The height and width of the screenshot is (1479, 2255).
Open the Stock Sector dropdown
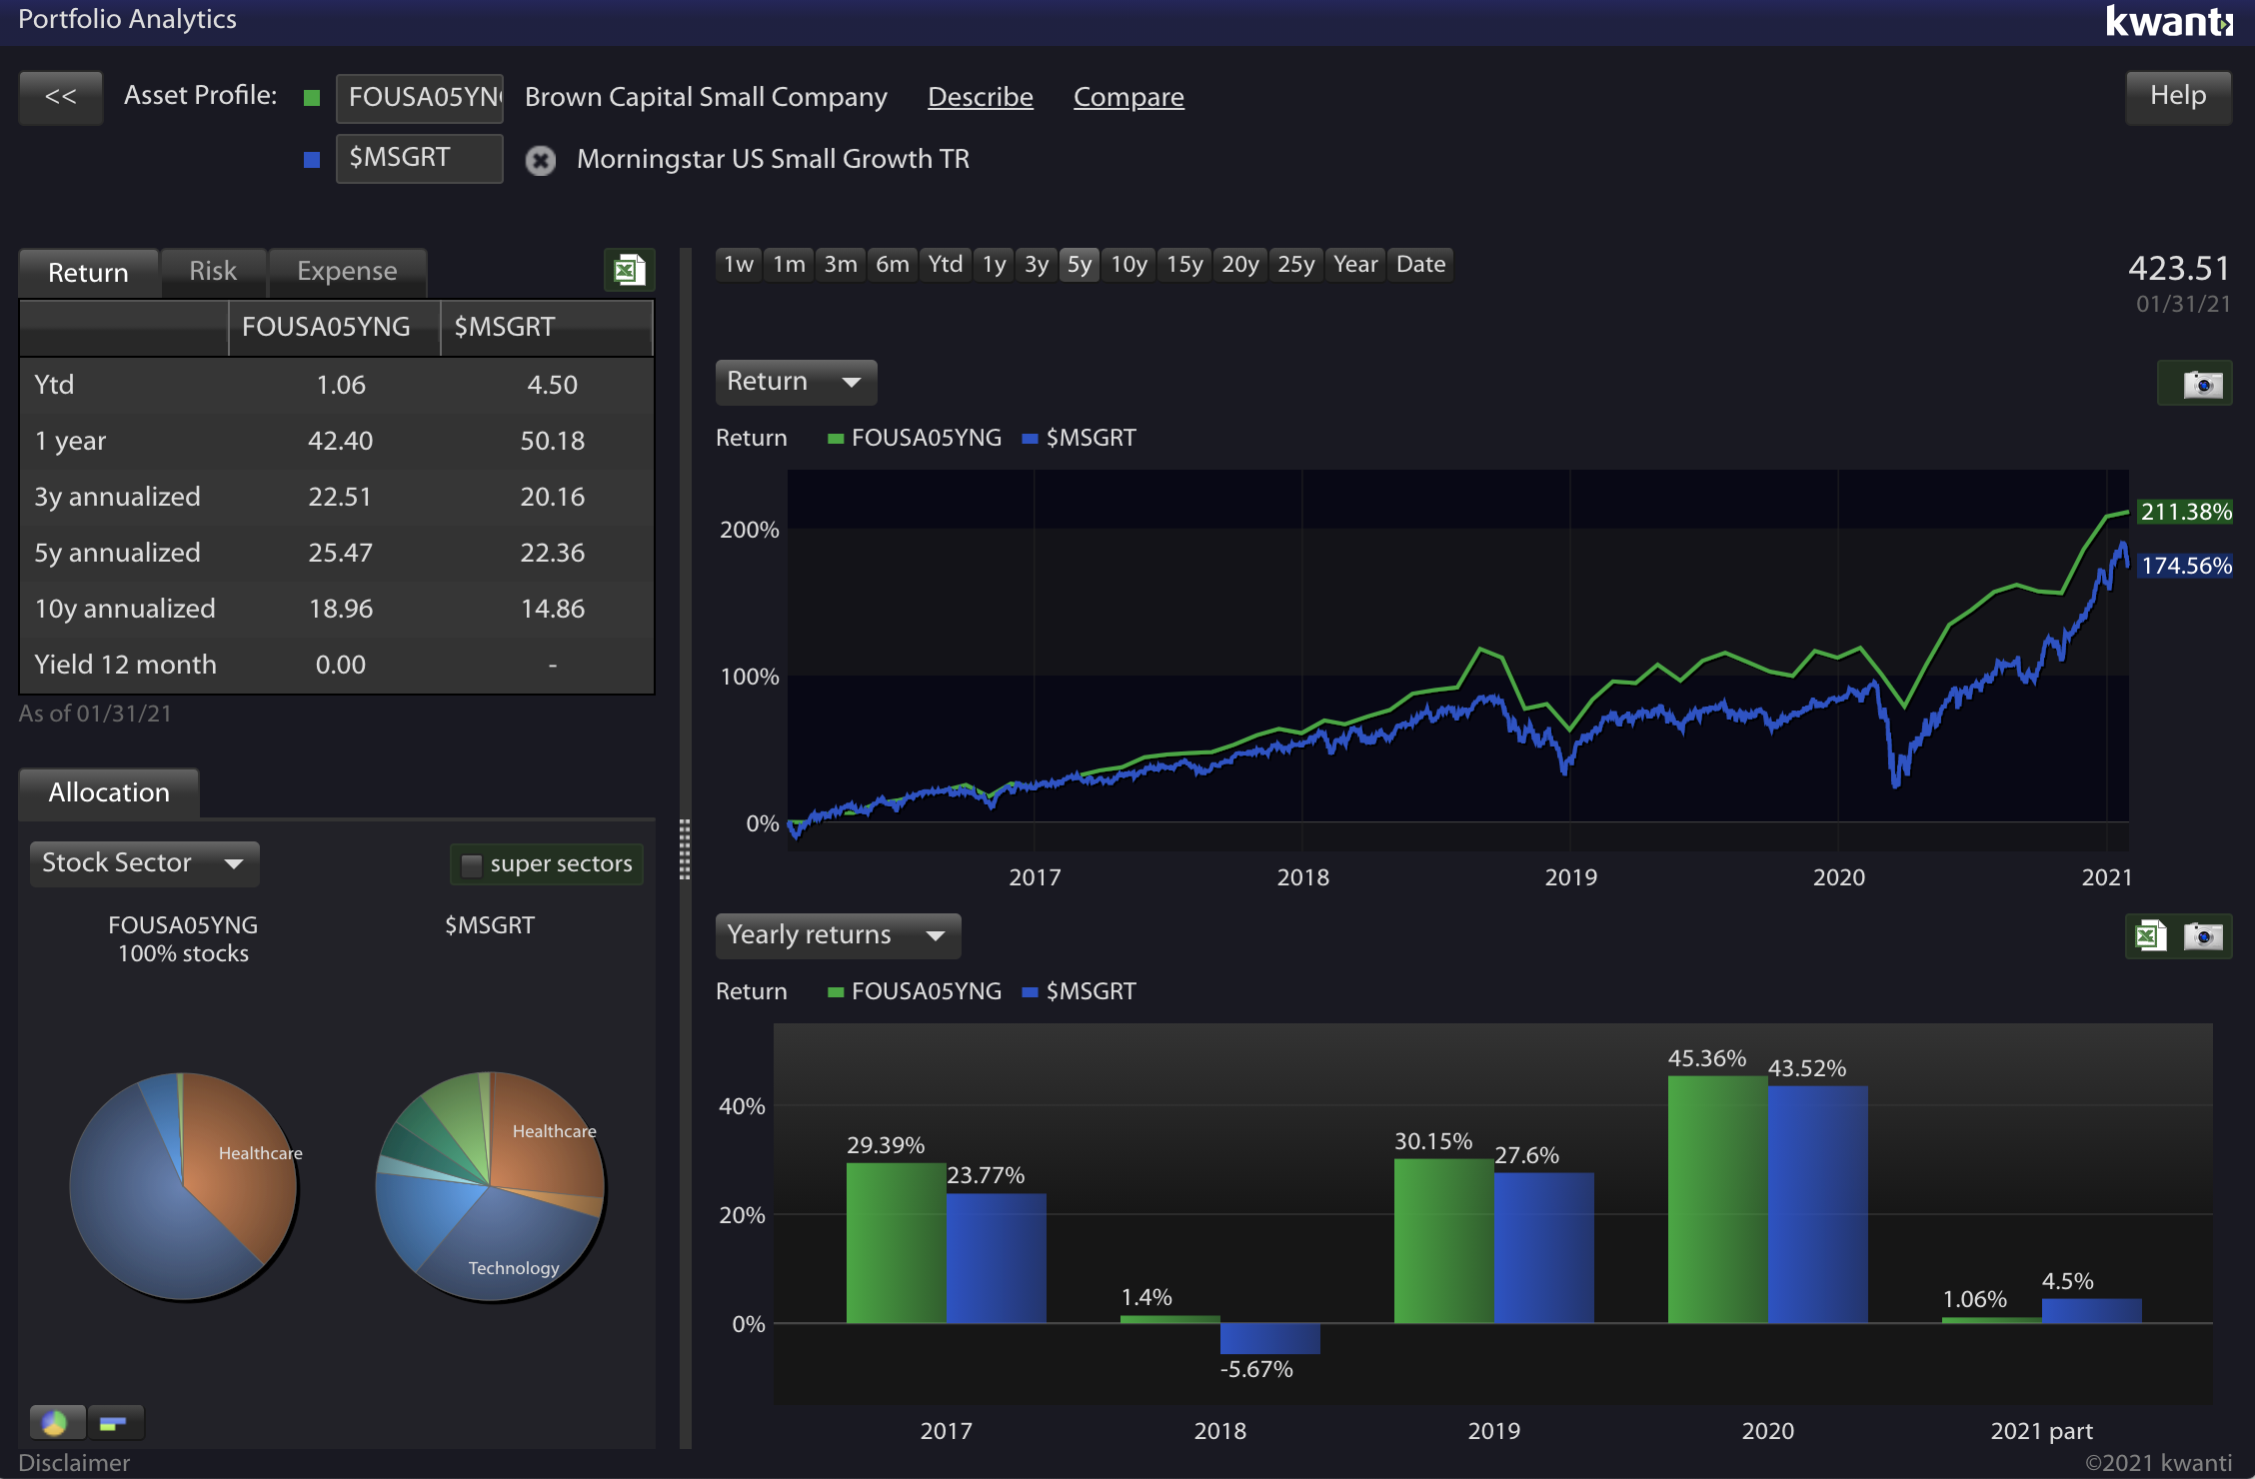(x=144, y=863)
